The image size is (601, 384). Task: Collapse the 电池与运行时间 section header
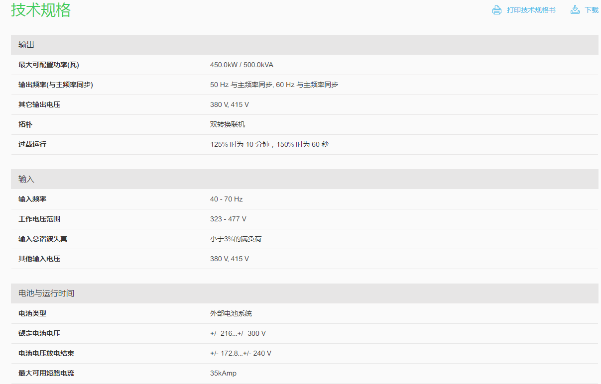304,293
